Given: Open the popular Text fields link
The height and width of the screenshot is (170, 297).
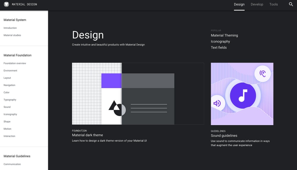Looking at the screenshot, I should tap(219, 48).
